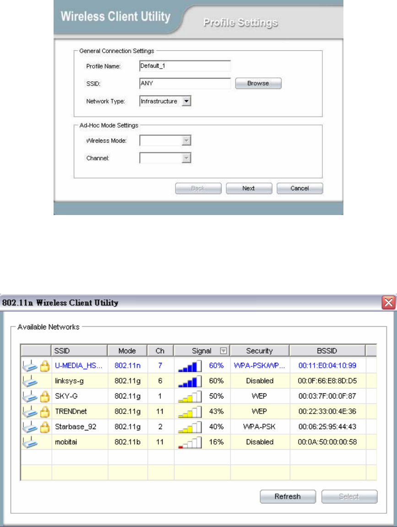This screenshot has height=527, width=397.
Task: Click the Cancel button in Profile Settings
Action: 299,188
